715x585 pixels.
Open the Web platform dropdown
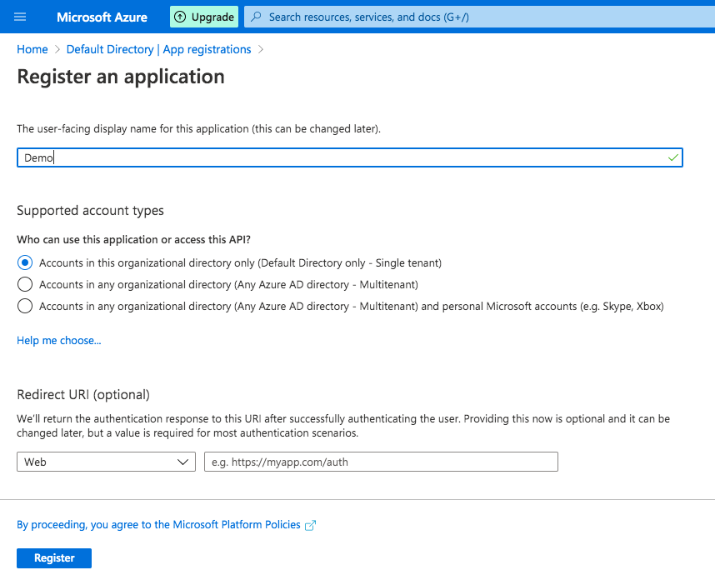click(106, 462)
